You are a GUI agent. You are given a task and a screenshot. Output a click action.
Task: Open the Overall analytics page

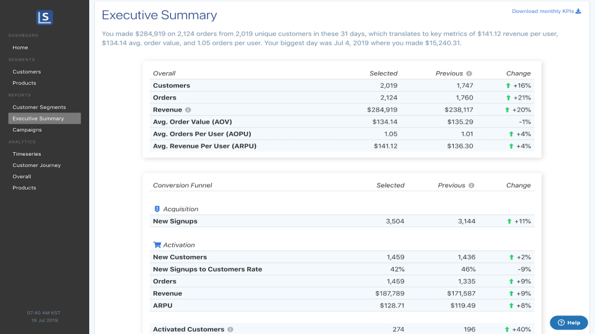(x=22, y=176)
